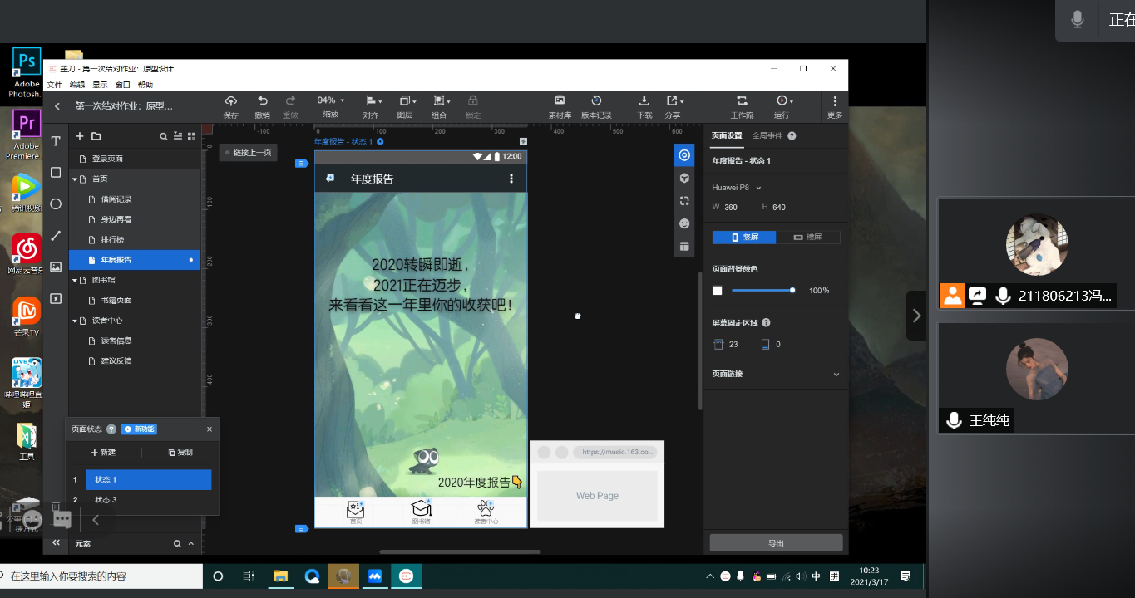Click the help icon beside 全局事件
Screen dimensions: 1135x598
(x=792, y=135)
